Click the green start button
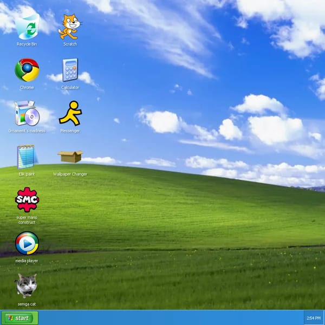Screen dimensions: 325x325 pos(19,318)
